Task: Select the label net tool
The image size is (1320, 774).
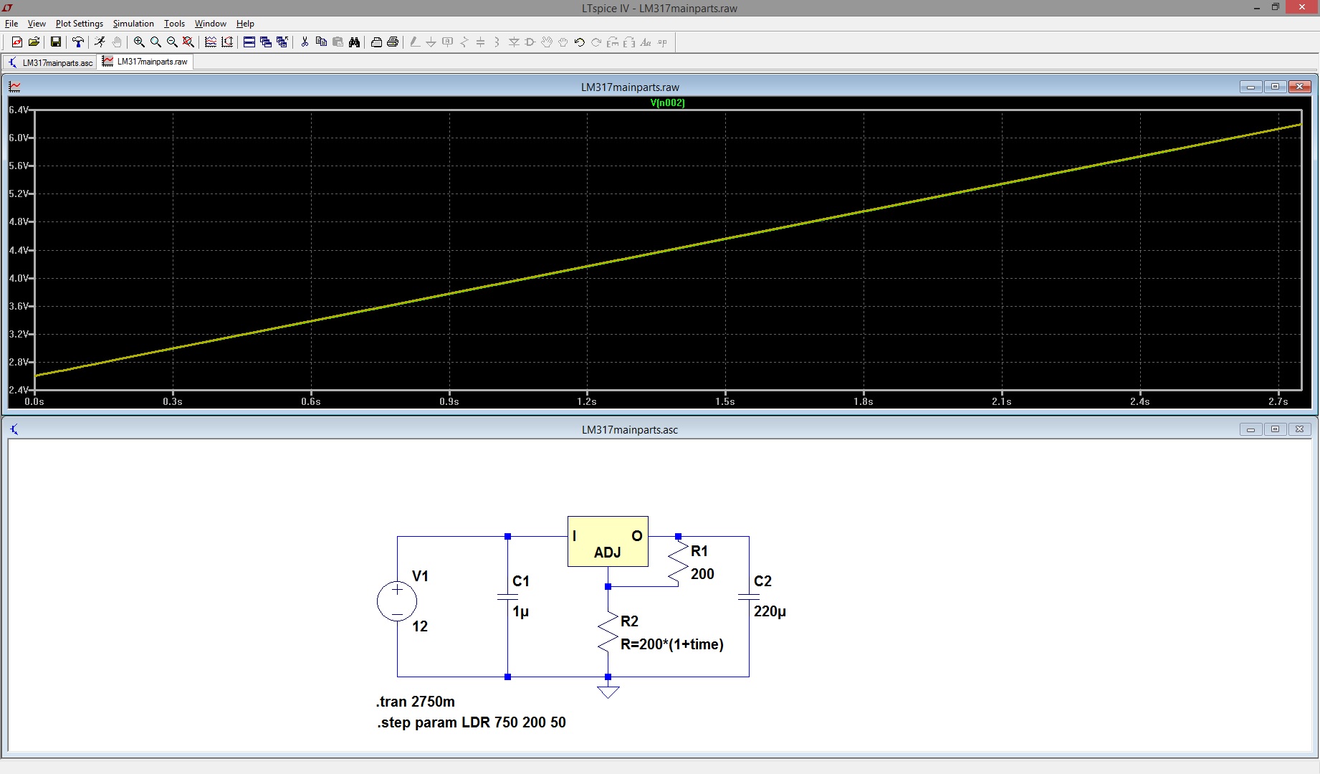Action: pyautogui.click(x=448, y=42)
